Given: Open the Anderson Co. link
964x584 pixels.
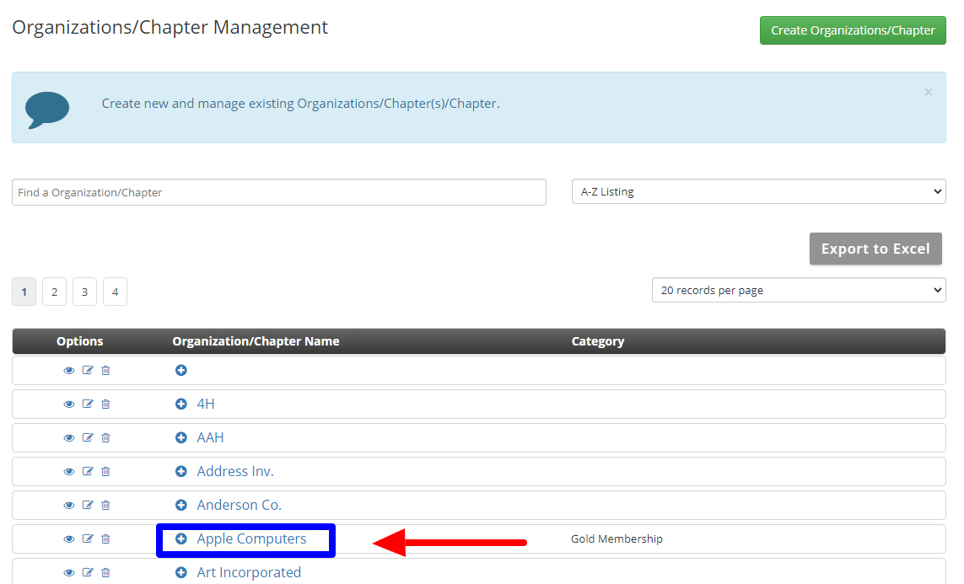Looking at the screenshot, I should 240,506.
